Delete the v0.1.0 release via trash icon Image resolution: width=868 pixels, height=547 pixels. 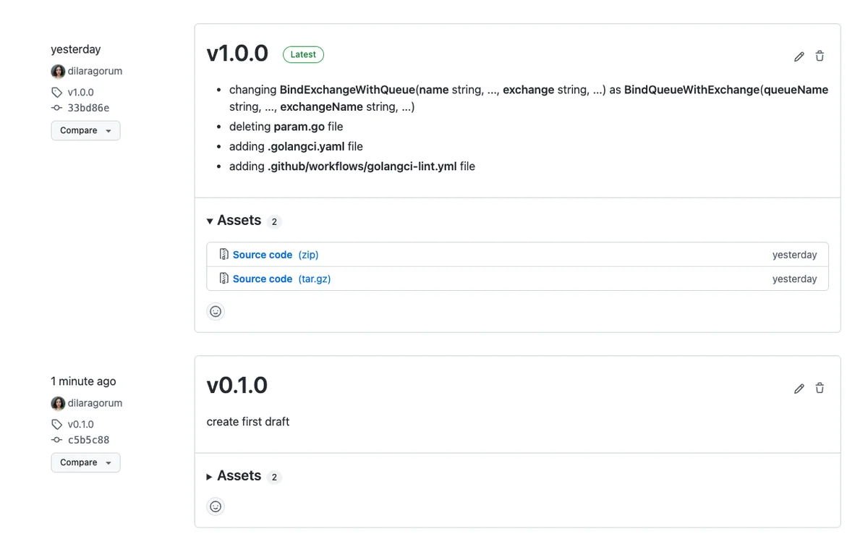[820, 389]
